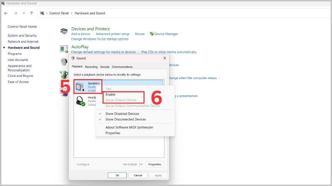
Task: Open Change default settings for media or devices
Action: pyautogui.click(x=103, y=52)
